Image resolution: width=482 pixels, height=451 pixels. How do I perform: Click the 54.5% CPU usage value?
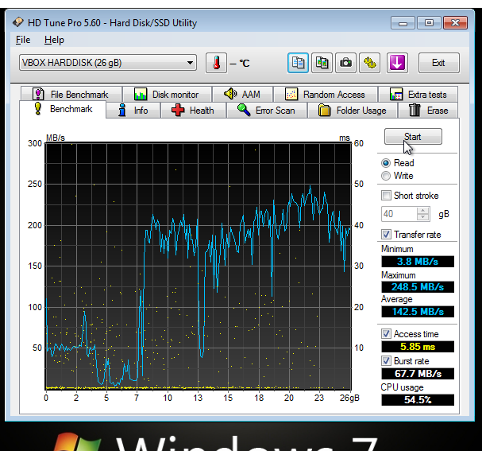tap(418, 400)
